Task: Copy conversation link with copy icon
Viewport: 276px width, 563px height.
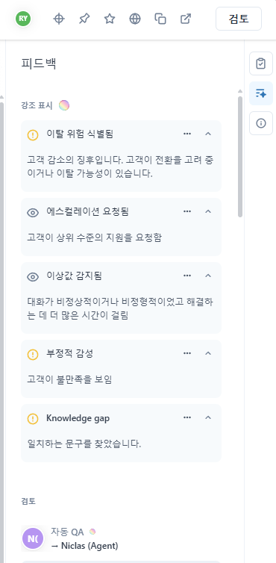Action: click(160, 19)
